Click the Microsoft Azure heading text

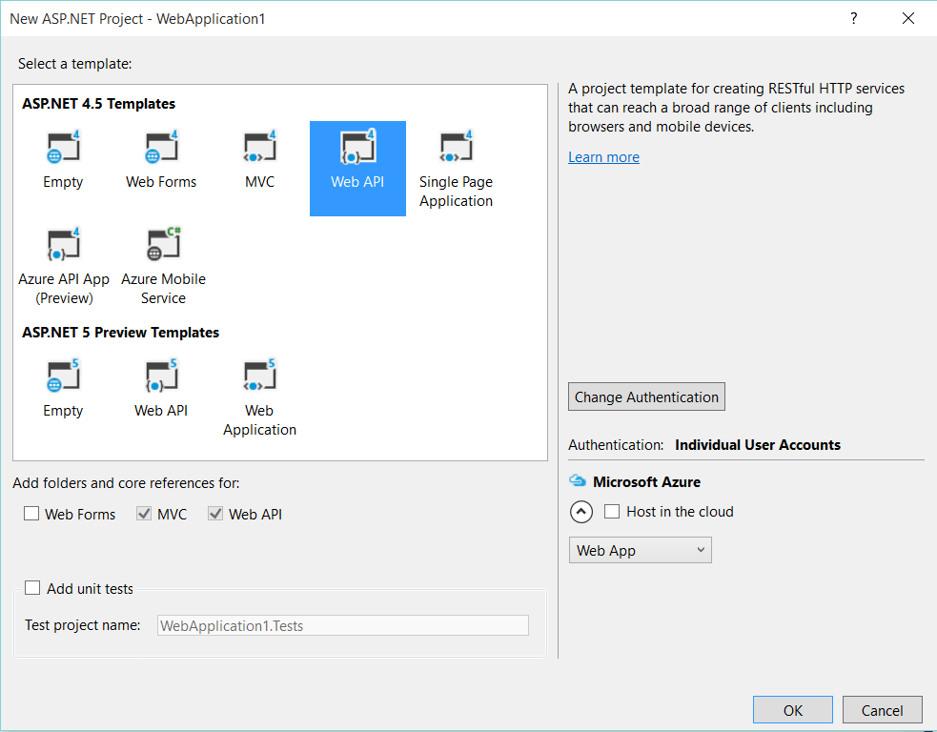646,481
